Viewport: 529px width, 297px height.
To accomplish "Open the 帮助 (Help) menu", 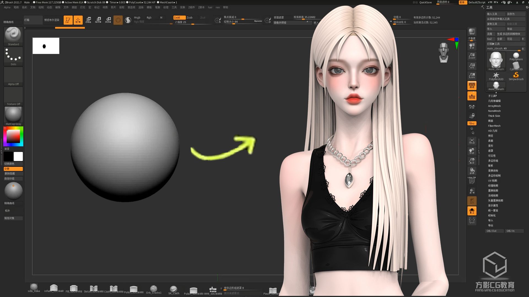I will click(226, 7).
